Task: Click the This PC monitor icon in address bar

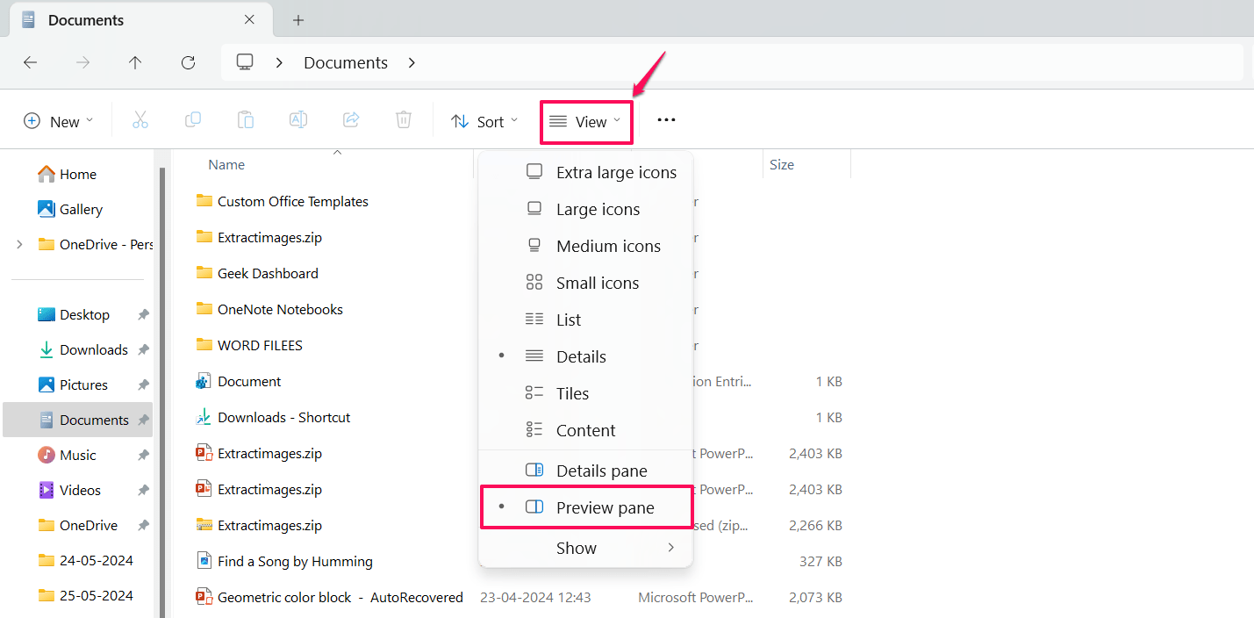Action: click(245, 62)
